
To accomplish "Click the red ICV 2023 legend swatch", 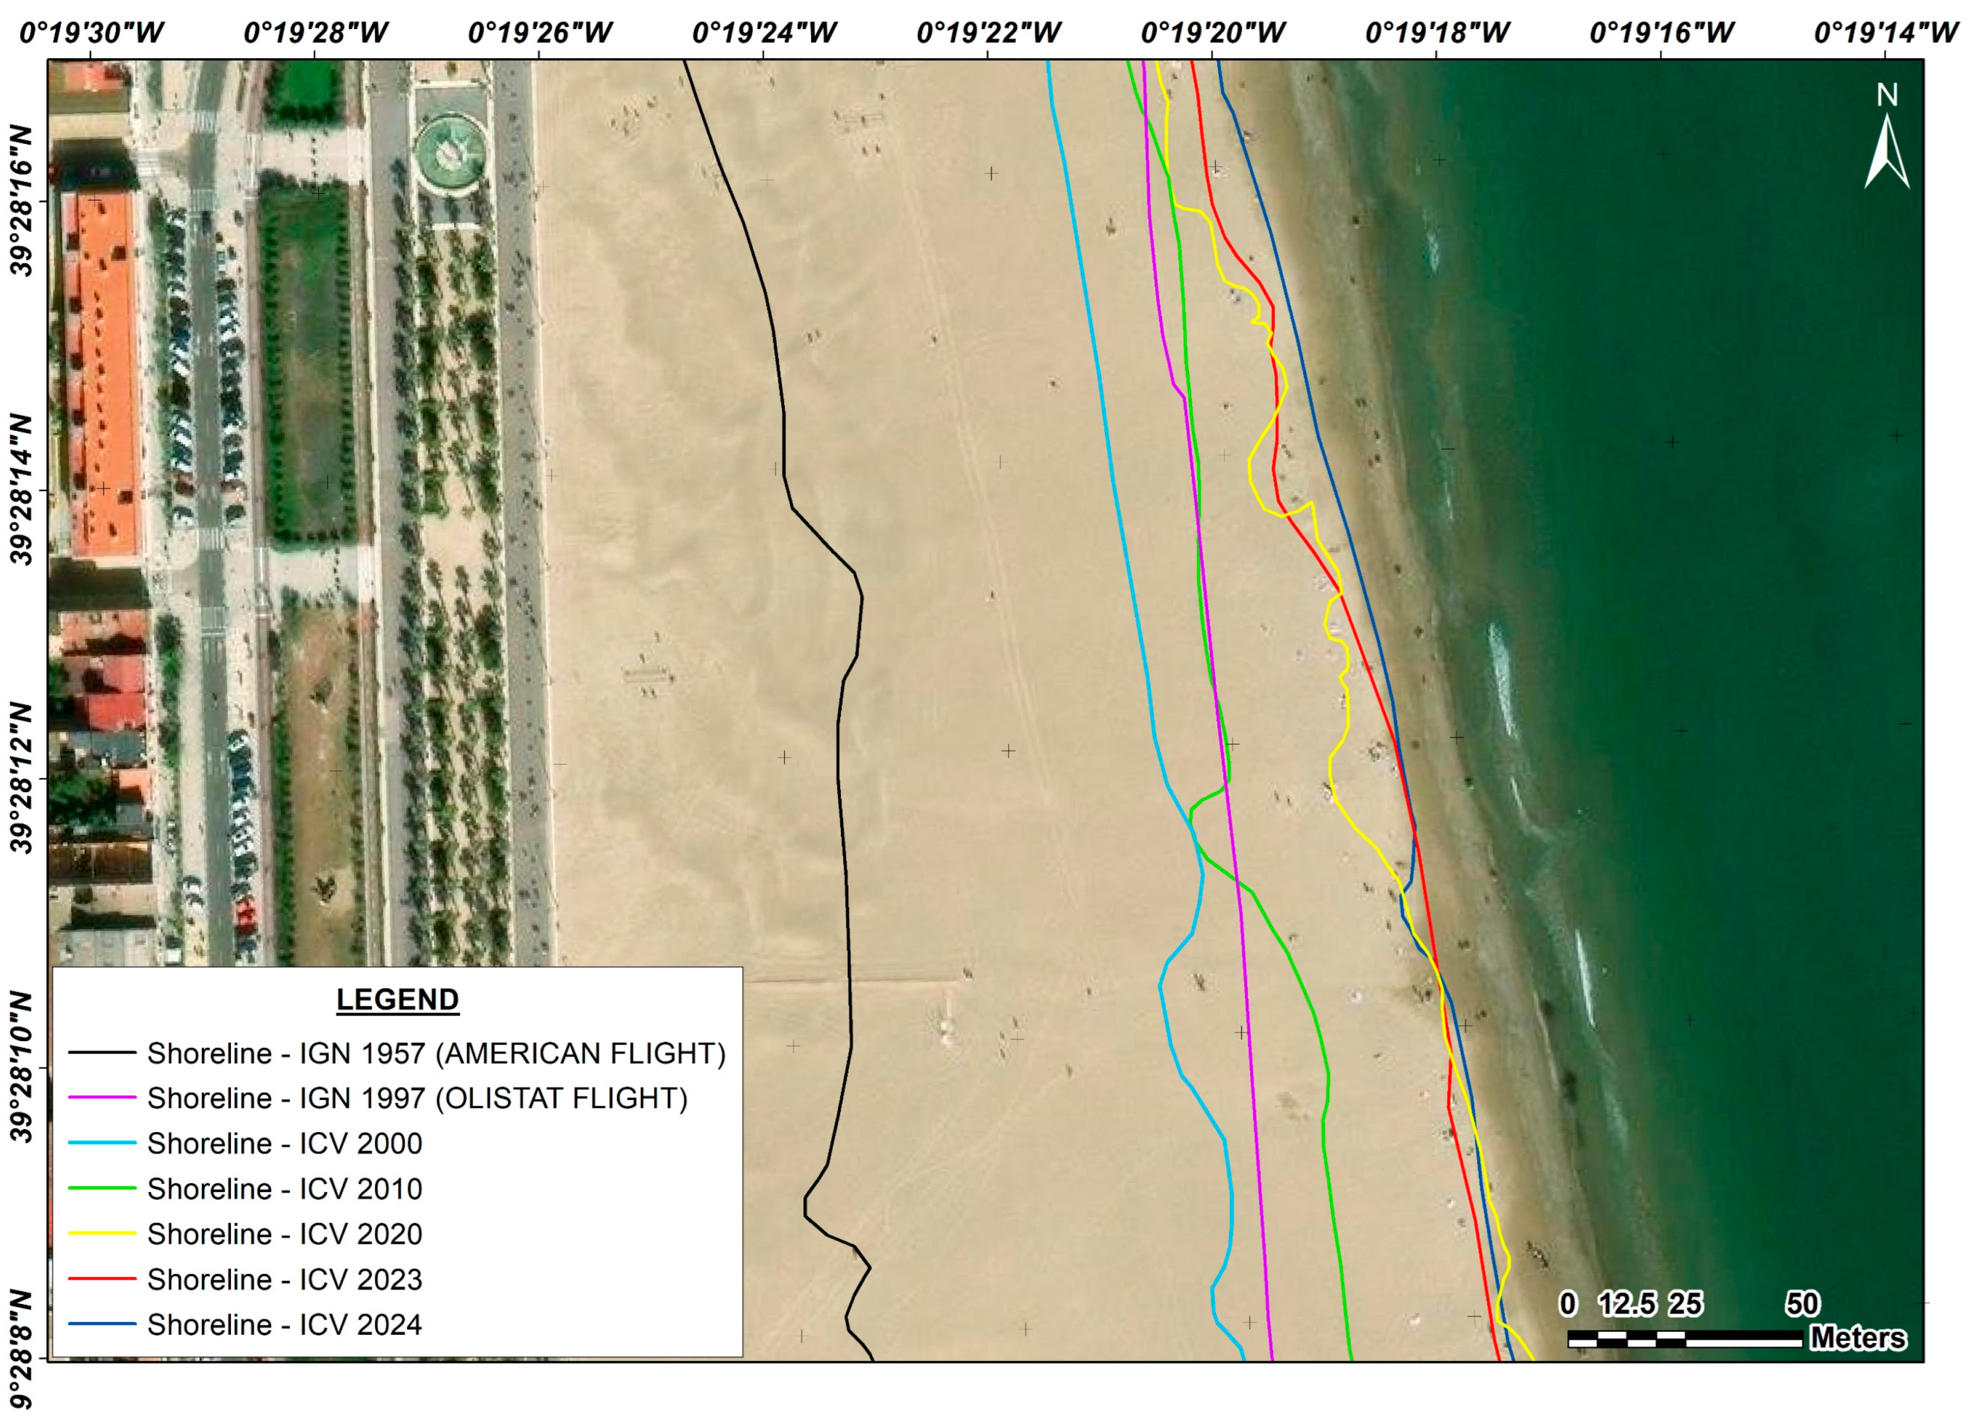I will click(x=102, y=1278).
